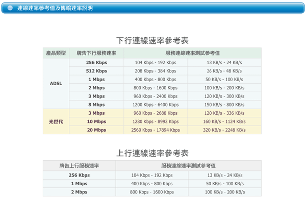Image resolution: width=306 pixels, height=198 pixels.
Task: Click 服務連線速率測試參考值 header in uplink table
Action: coord(189,166)
